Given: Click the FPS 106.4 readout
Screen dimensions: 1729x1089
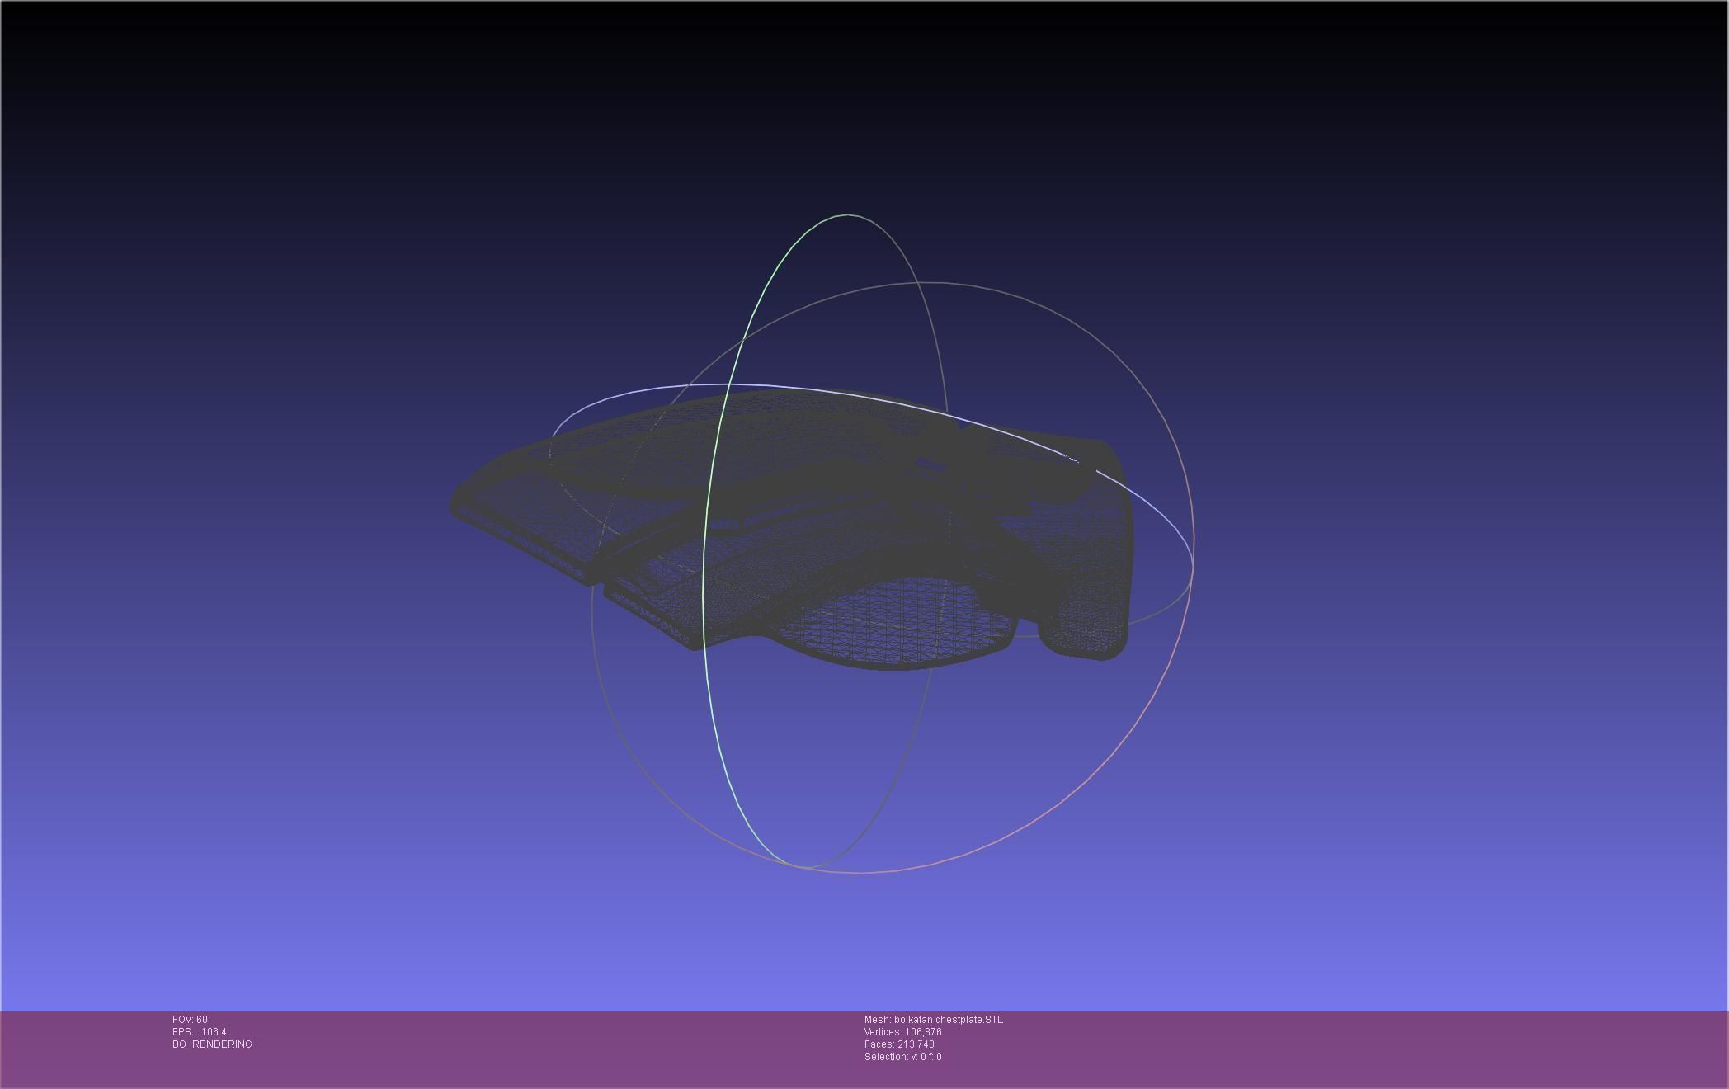Looking at the screenshot, I should [x=199, y=1032].
